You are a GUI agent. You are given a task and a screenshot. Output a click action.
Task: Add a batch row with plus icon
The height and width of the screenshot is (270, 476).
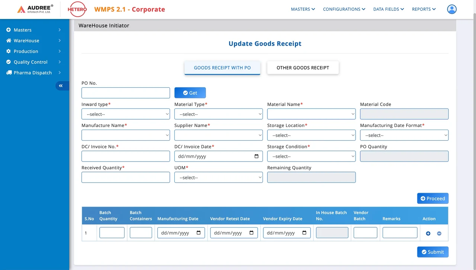point(428,233)
